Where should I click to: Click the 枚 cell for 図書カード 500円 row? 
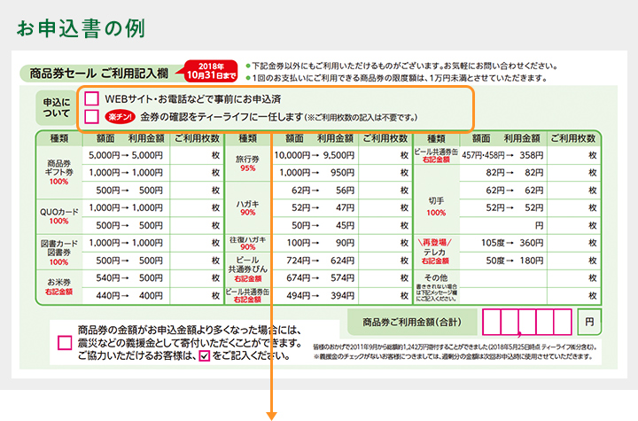(197, 261)
